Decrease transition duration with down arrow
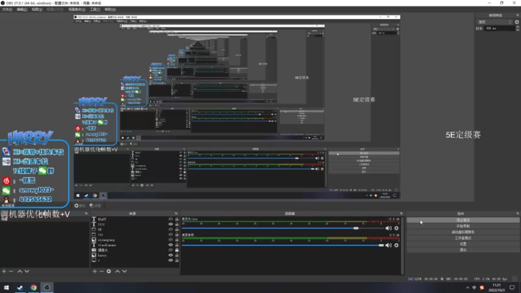Viewport: 521px width, 293px height. [x=517, y=30]
